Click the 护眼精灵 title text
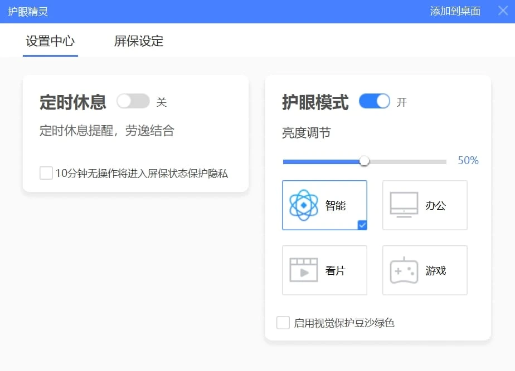This screenshot has height=371, width=515. [28, 11]
